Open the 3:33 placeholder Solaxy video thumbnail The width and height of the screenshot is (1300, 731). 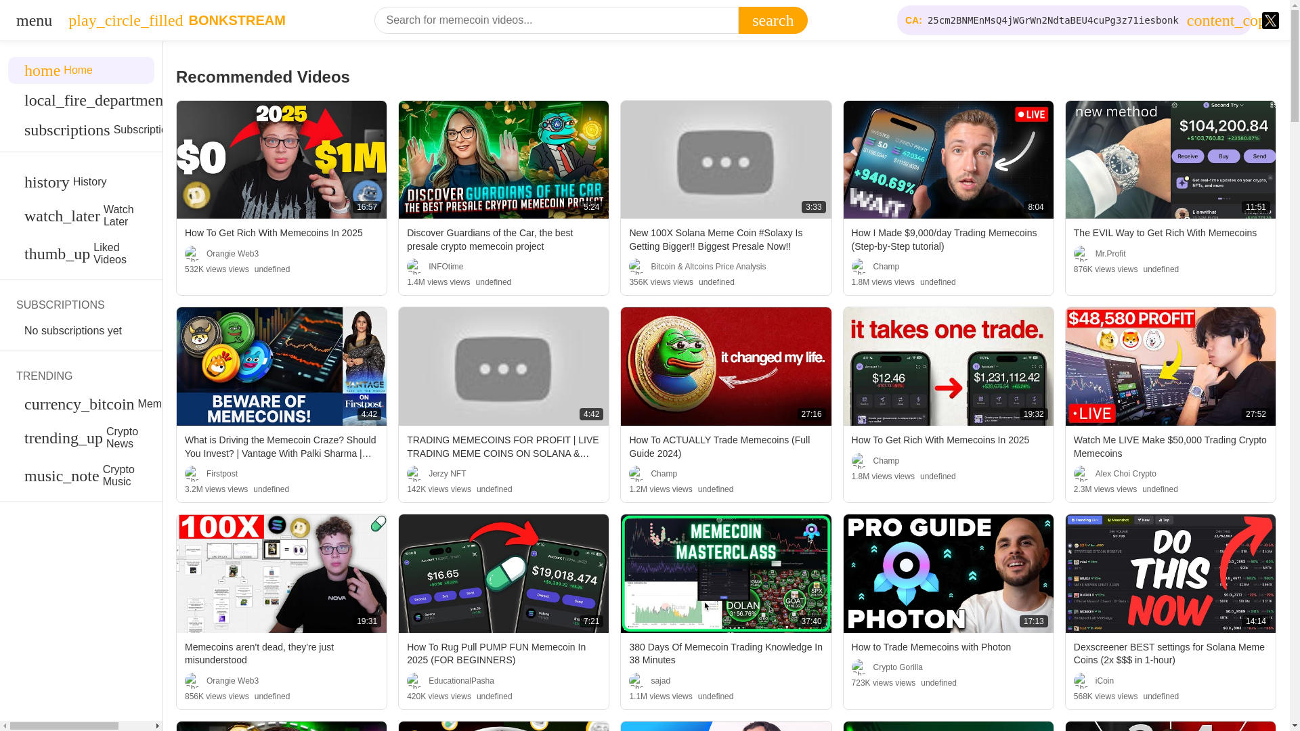coord(726,160)
